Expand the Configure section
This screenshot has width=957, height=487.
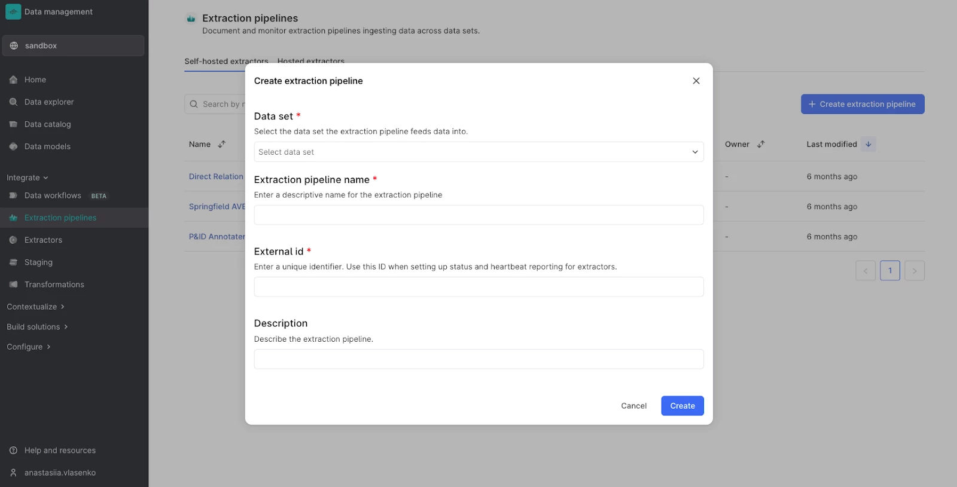tap(29, 347)
